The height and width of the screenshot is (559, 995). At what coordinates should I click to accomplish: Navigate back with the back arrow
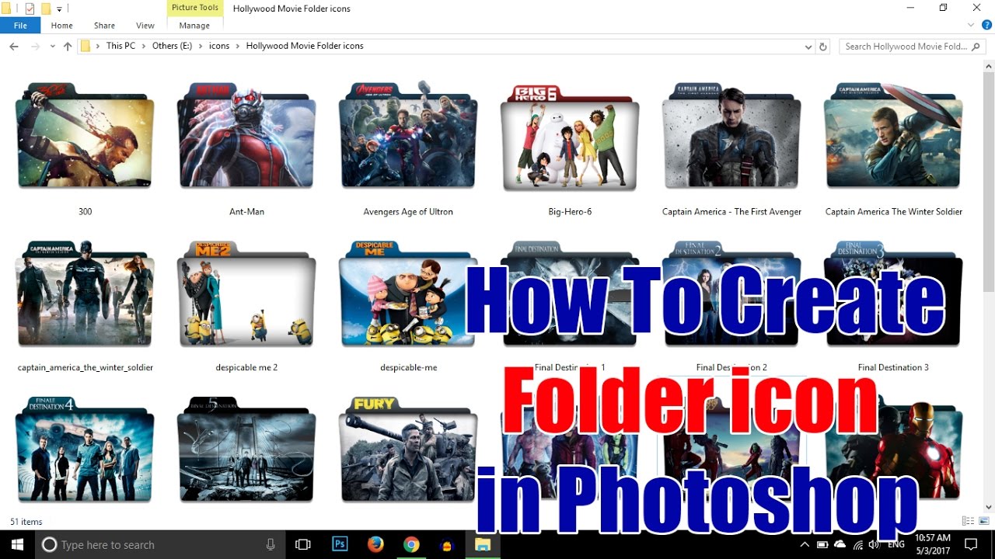tap(13, 46)
